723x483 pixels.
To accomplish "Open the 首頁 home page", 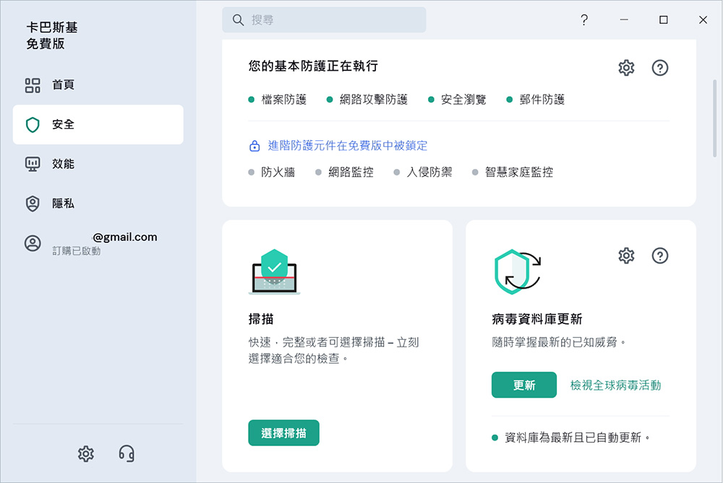I will point(98,85).
